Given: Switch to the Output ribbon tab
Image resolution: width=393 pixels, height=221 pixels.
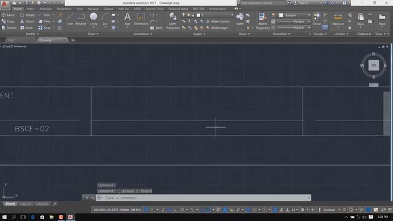Looking at the screenshot, I should (x=108, y=9).
